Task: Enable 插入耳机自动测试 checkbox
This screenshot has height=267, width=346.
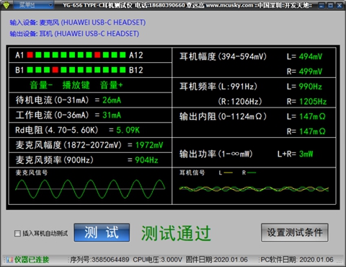Action: pos(17,233)
